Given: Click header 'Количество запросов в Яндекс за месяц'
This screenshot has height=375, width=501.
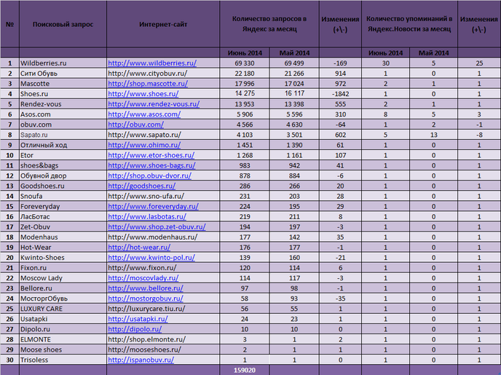Looking at the screenshot, I should tap(269, 24).
